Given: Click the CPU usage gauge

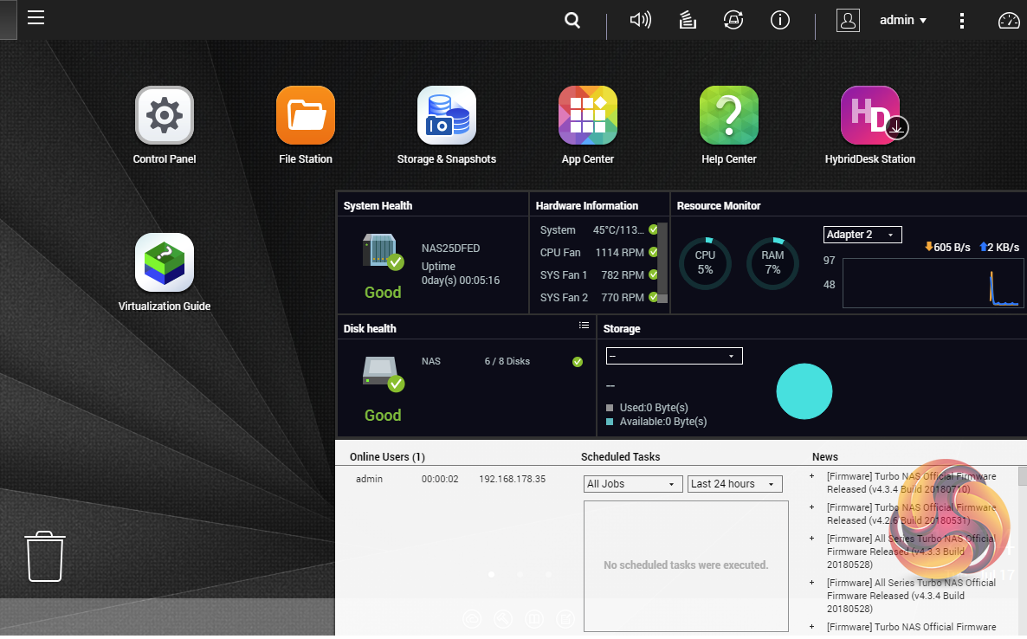Looking at the screenshot, I should [705, 263].
